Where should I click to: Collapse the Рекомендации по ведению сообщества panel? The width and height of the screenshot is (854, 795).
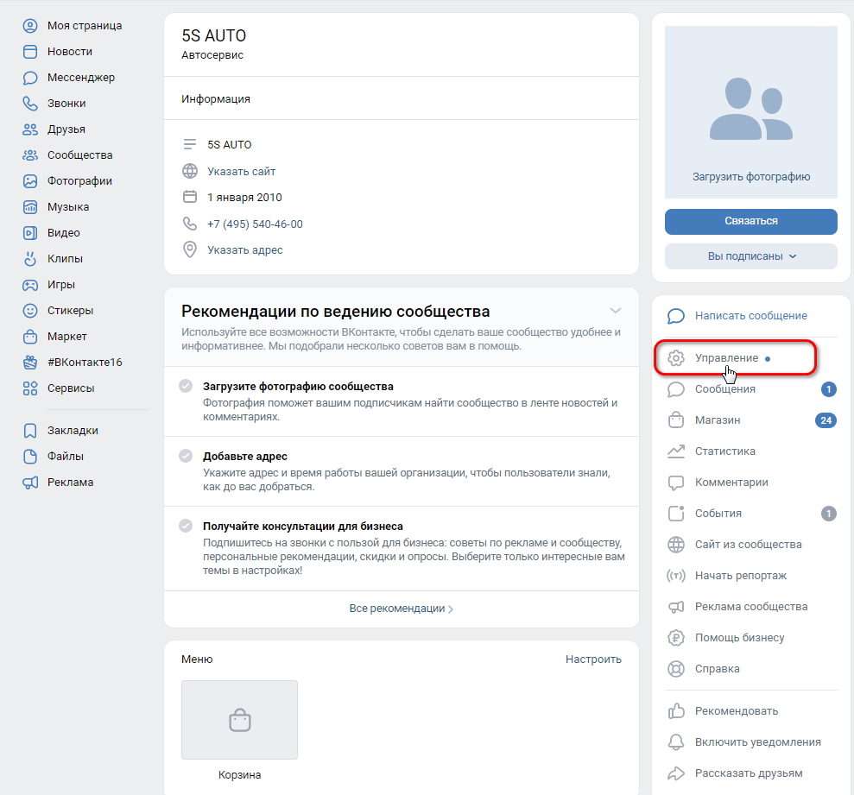tap(616, 311)
